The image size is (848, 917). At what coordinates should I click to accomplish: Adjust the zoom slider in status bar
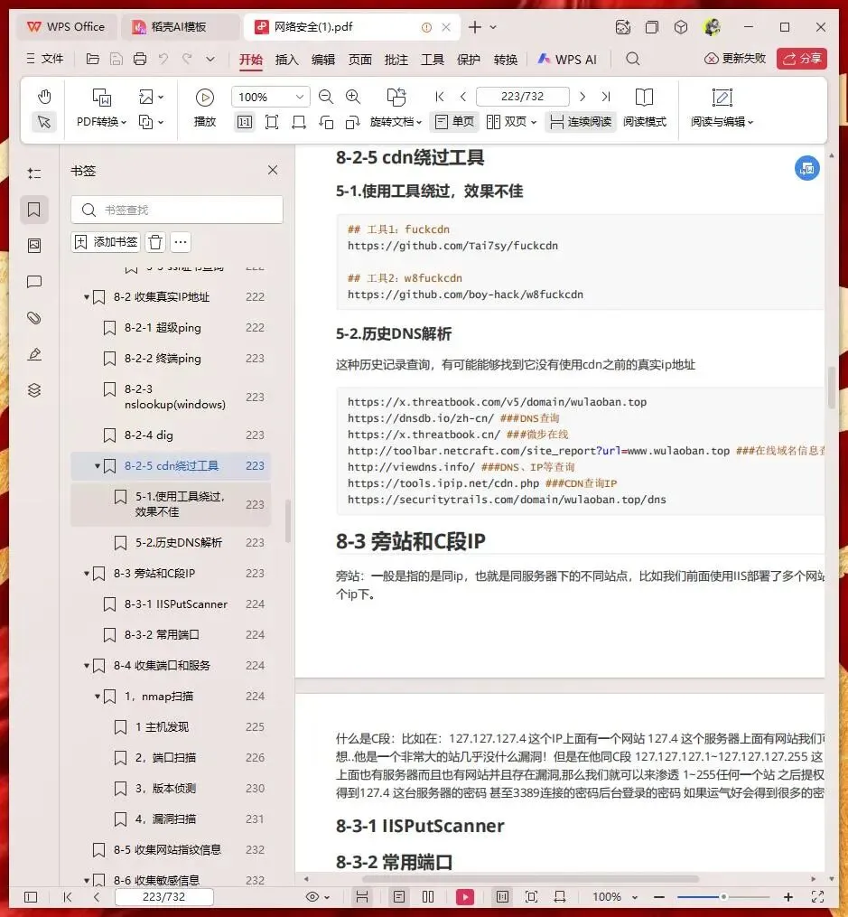[723, 896]
